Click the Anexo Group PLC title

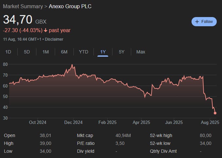tap(70, 6)
